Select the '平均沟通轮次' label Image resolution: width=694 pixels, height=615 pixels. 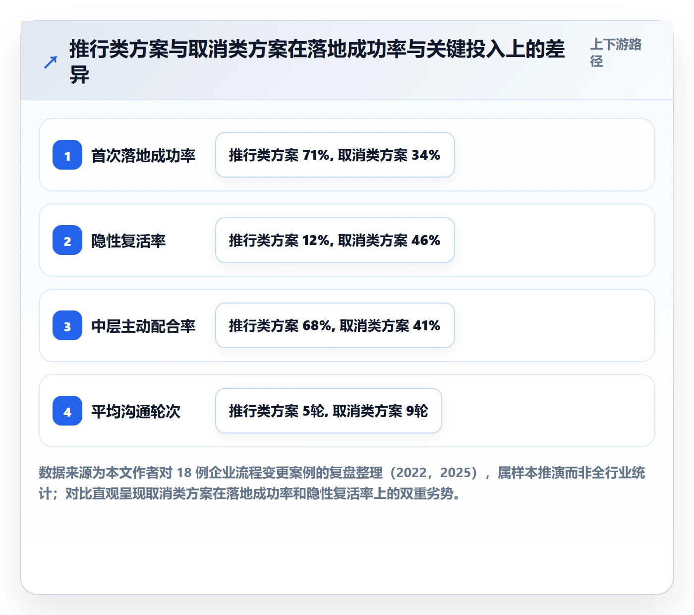coord(136,411)
